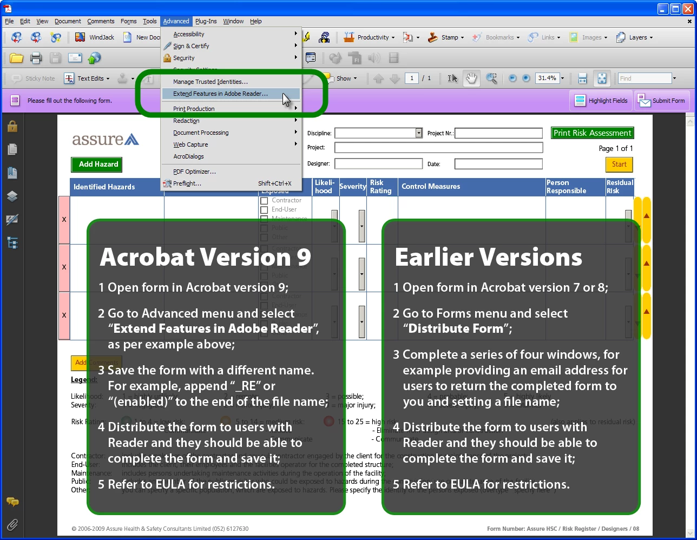Image resolution: width=697 pixels, height=540 pixels.
Task: Click the Find search box
Action: [645, 78]
